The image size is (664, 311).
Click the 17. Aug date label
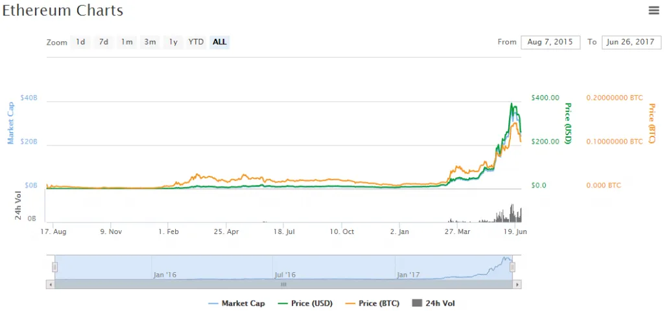[53, 231]
